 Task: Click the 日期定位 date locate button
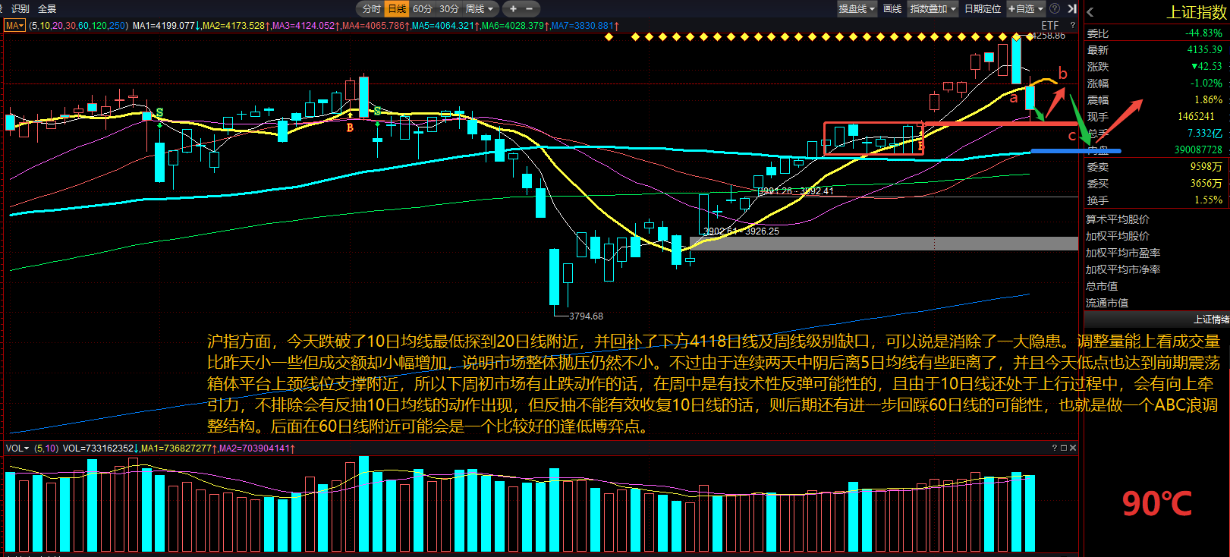coord(983,8)
